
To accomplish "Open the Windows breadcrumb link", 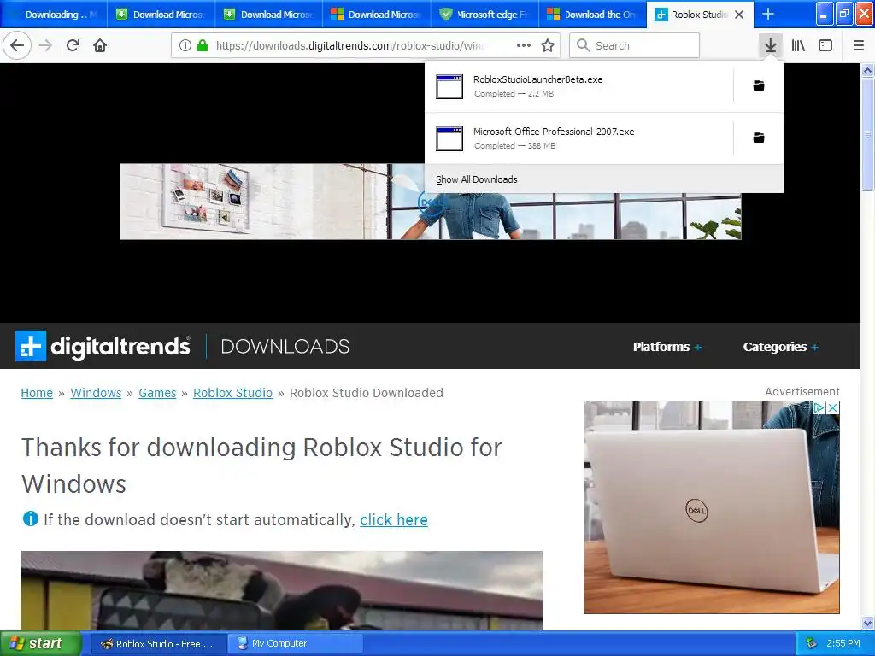I will coord(96,393).
